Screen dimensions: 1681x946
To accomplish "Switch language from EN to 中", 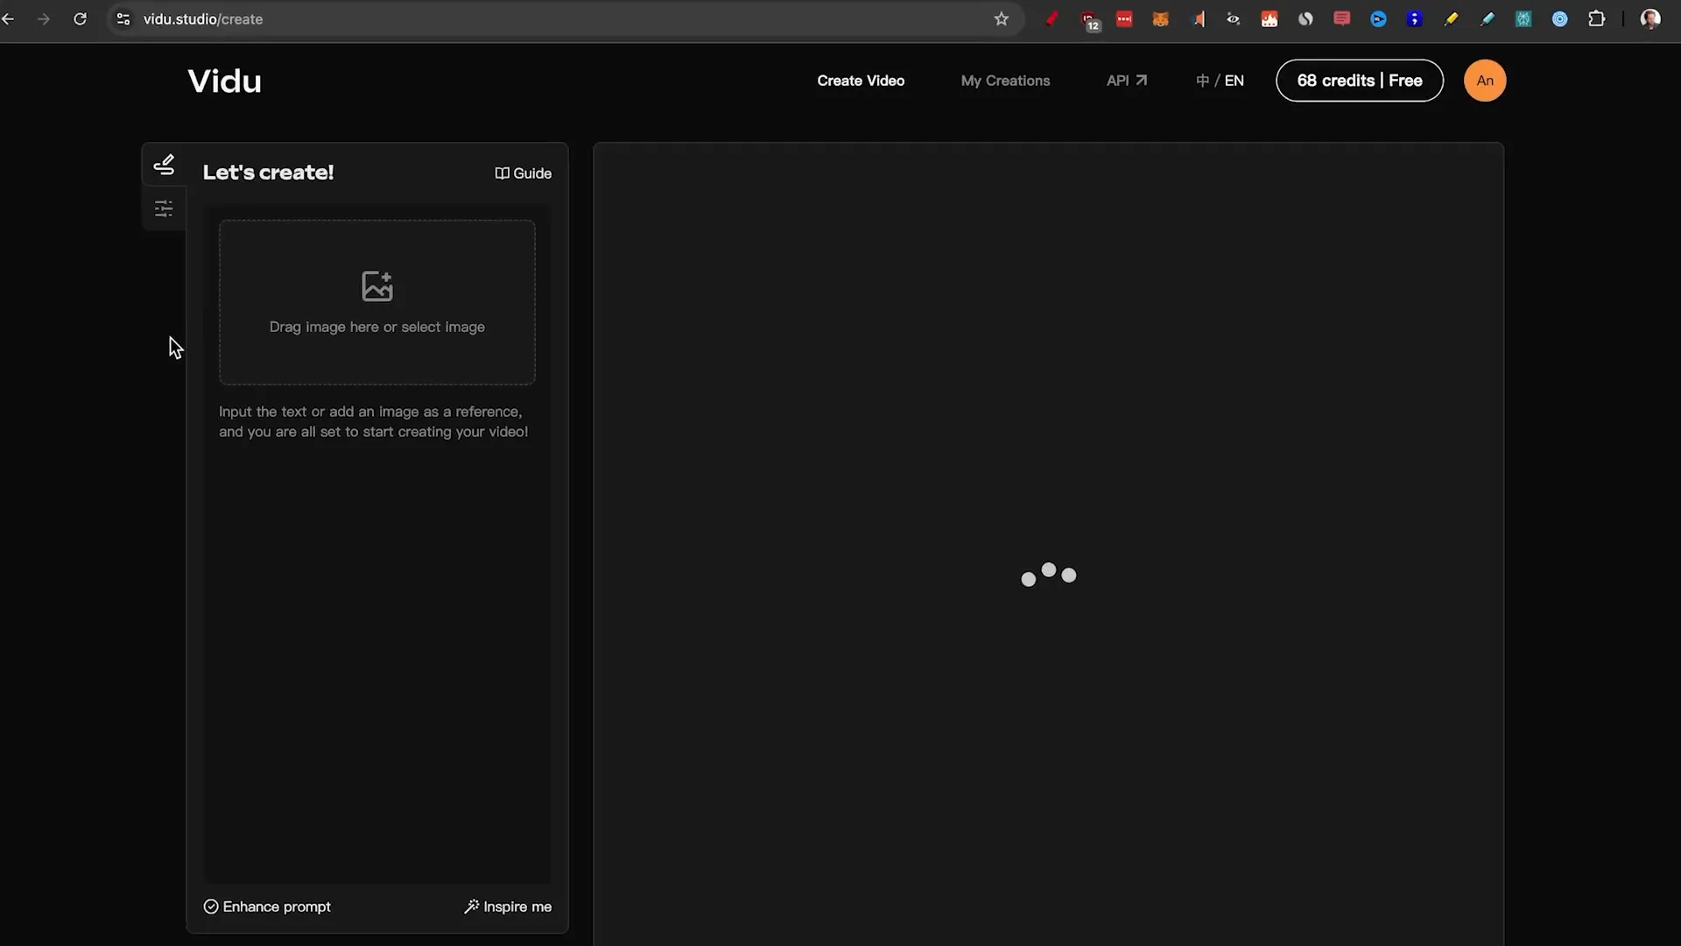I will click(1204, 80).
